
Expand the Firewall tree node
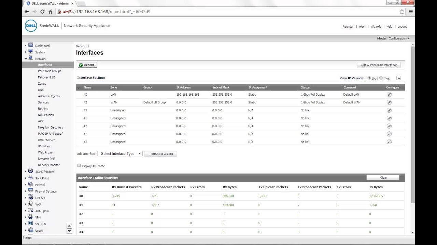(x=25, y=185)
